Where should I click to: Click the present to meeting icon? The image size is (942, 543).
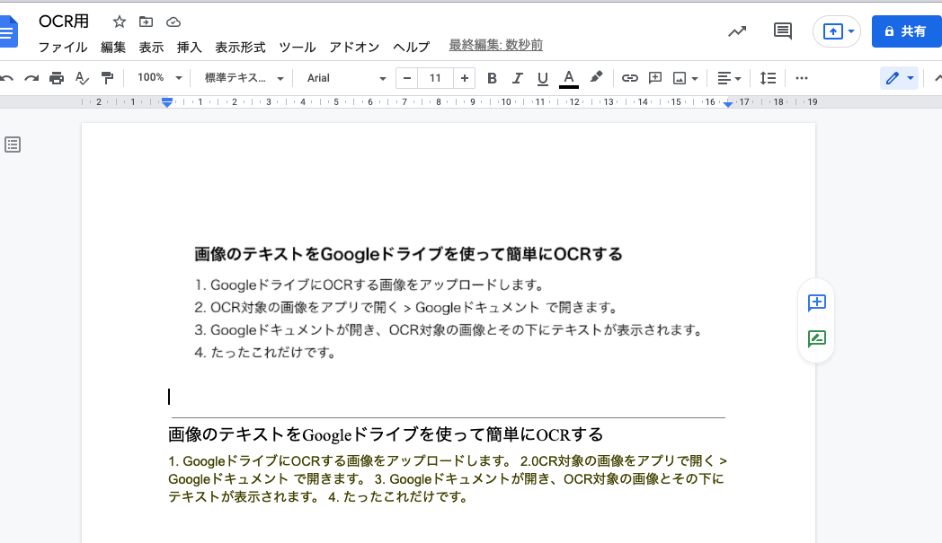click(x=832, y=31)
